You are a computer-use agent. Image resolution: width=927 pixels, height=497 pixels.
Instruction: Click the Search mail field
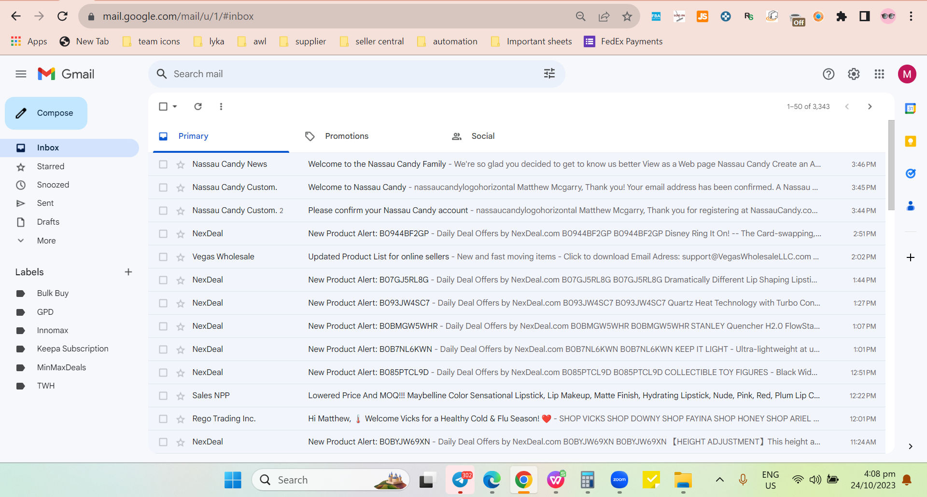point(356,74)
